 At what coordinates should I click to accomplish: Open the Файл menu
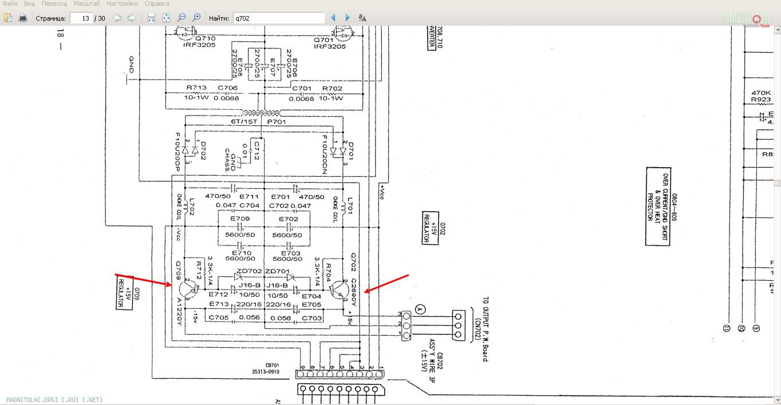tap(10, 3)
